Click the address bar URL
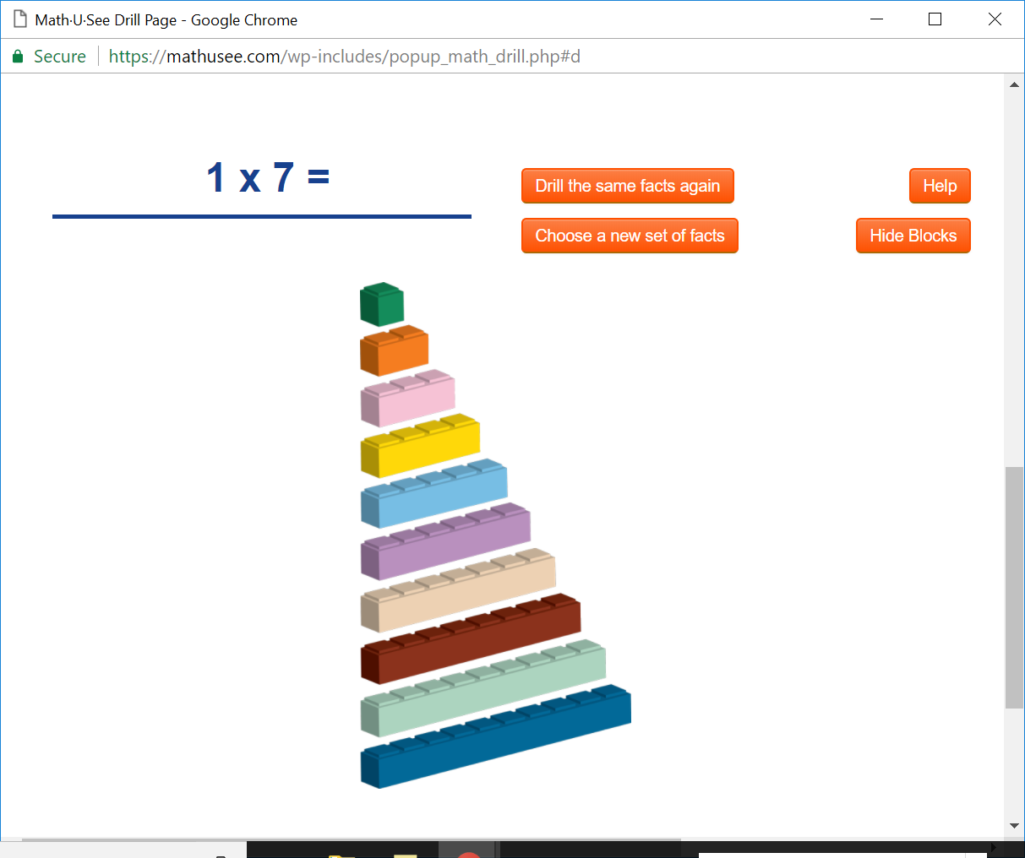Image resolution: width=1025 pixels, height=858 pixels. 338,56
